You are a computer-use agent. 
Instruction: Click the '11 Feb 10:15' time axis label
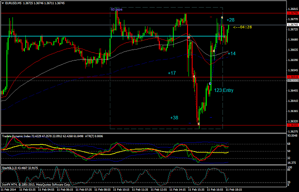pos(122,190)
